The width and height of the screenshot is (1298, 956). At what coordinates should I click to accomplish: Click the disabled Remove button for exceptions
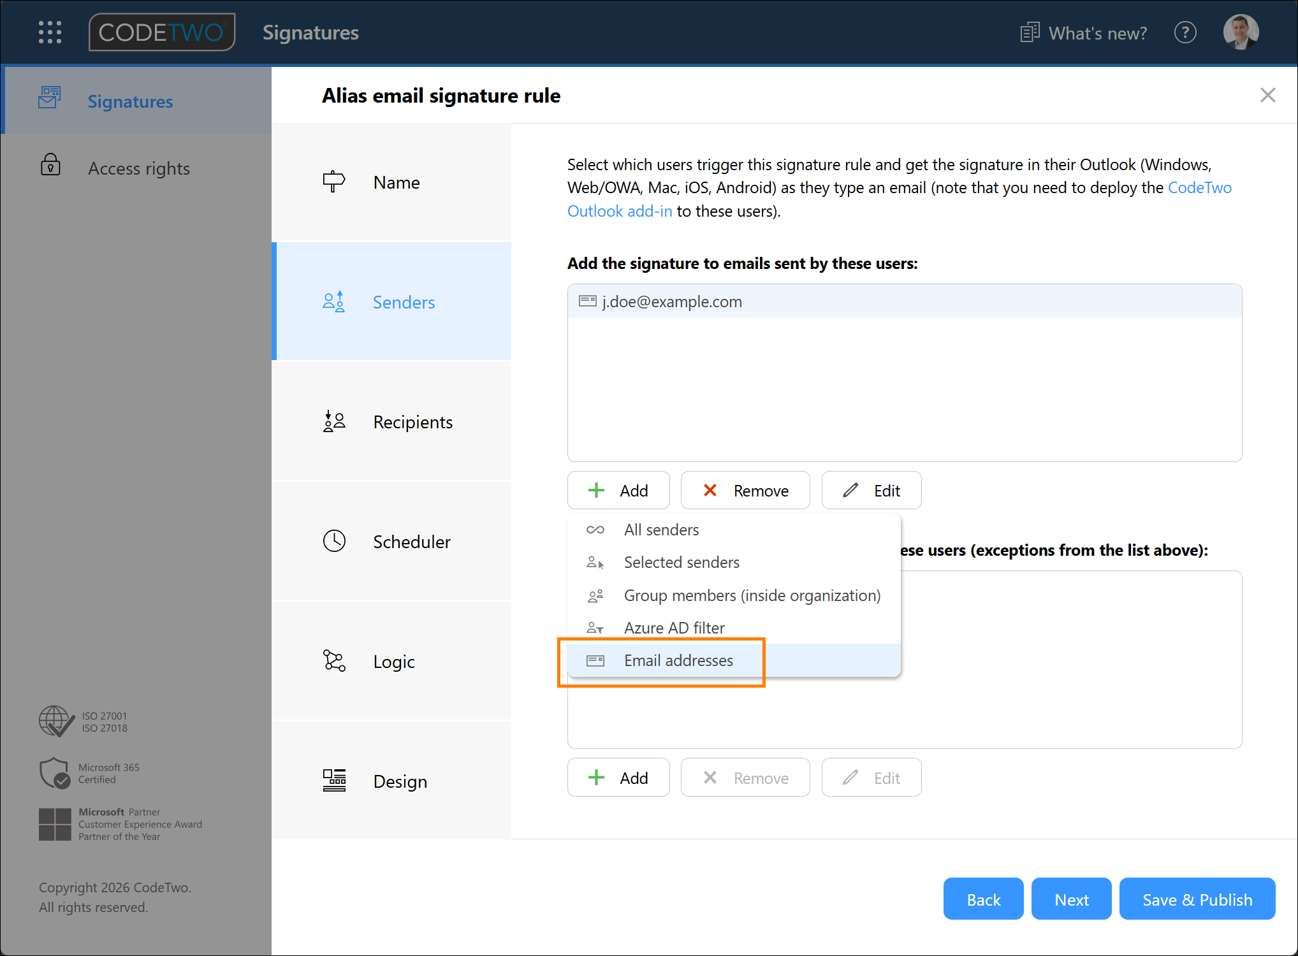pyautogui.click(x=745, y=778)
